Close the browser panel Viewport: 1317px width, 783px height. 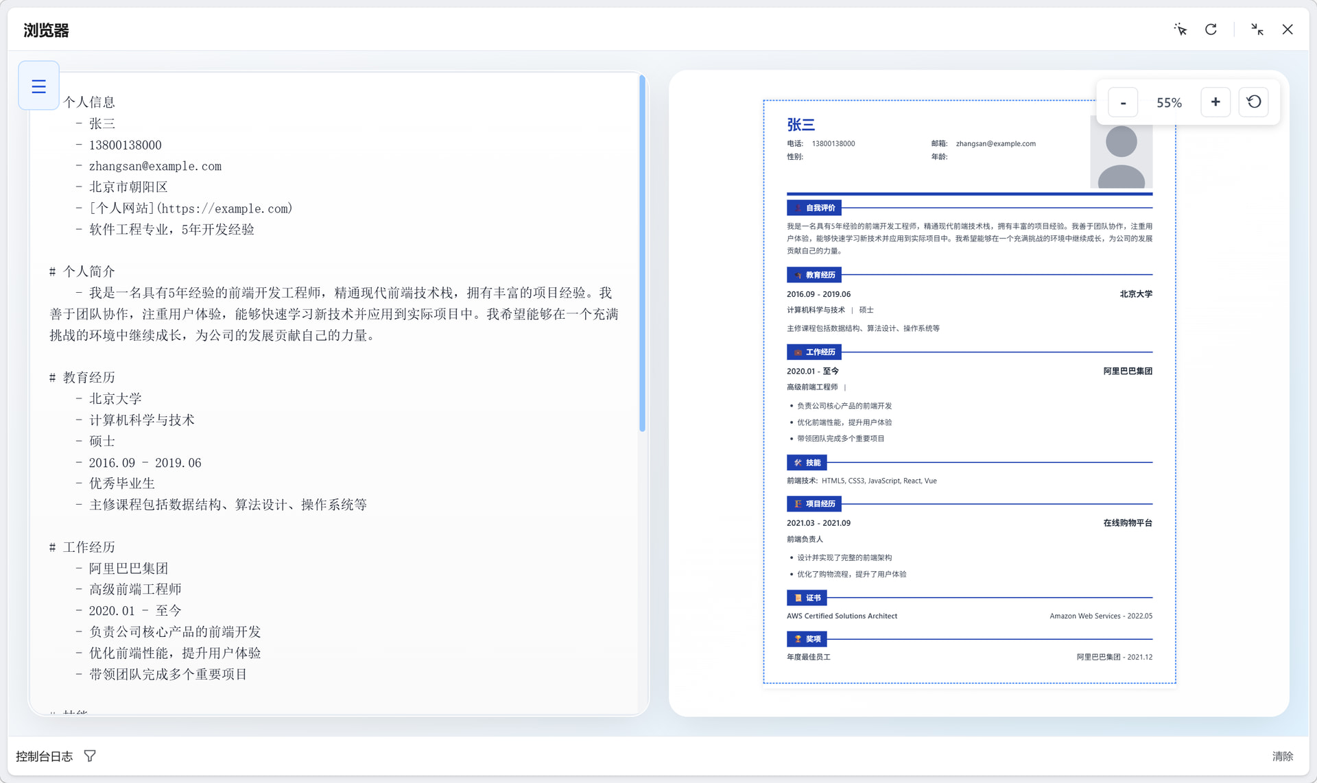[1288, 29]
